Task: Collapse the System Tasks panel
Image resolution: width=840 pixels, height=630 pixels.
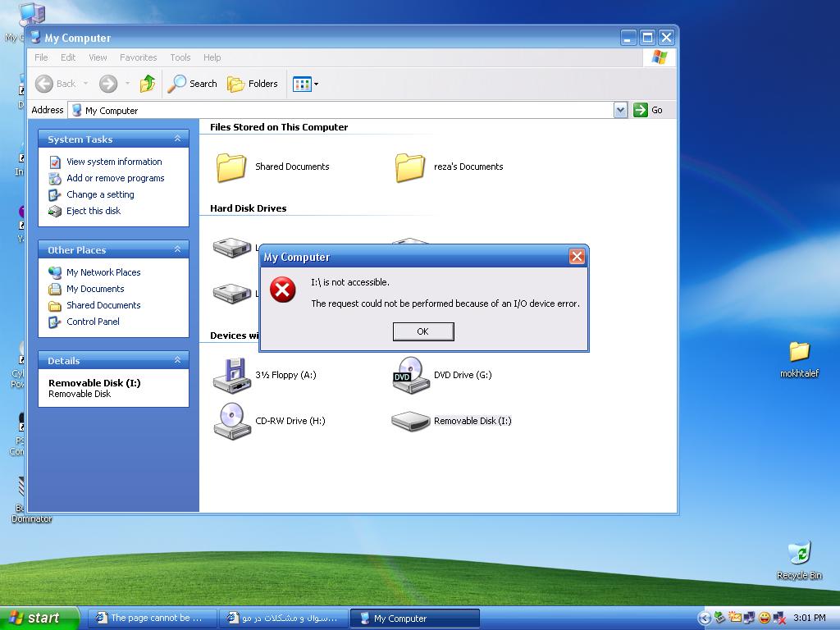Action: point(177,139)
